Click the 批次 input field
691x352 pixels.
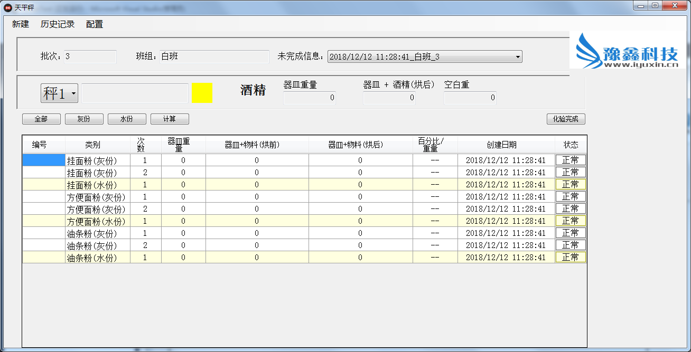[90, 56]
